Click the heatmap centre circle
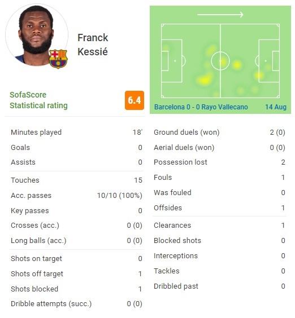This screenshot has width=295, height=318. (220, 61)
